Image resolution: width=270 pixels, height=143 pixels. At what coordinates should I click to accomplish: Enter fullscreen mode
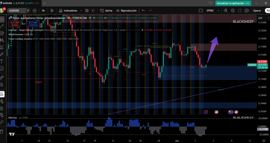(x=240, y=10)
